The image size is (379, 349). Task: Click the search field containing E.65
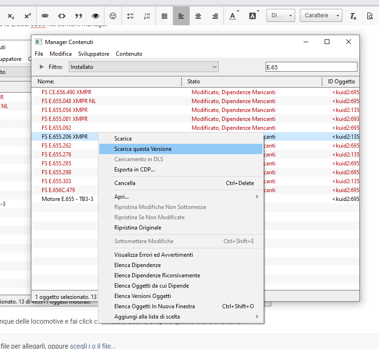coord(312,67)
